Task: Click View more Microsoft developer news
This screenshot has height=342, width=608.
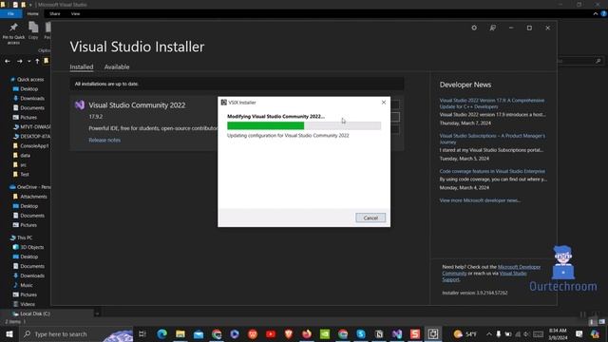Action: point(480,200)
